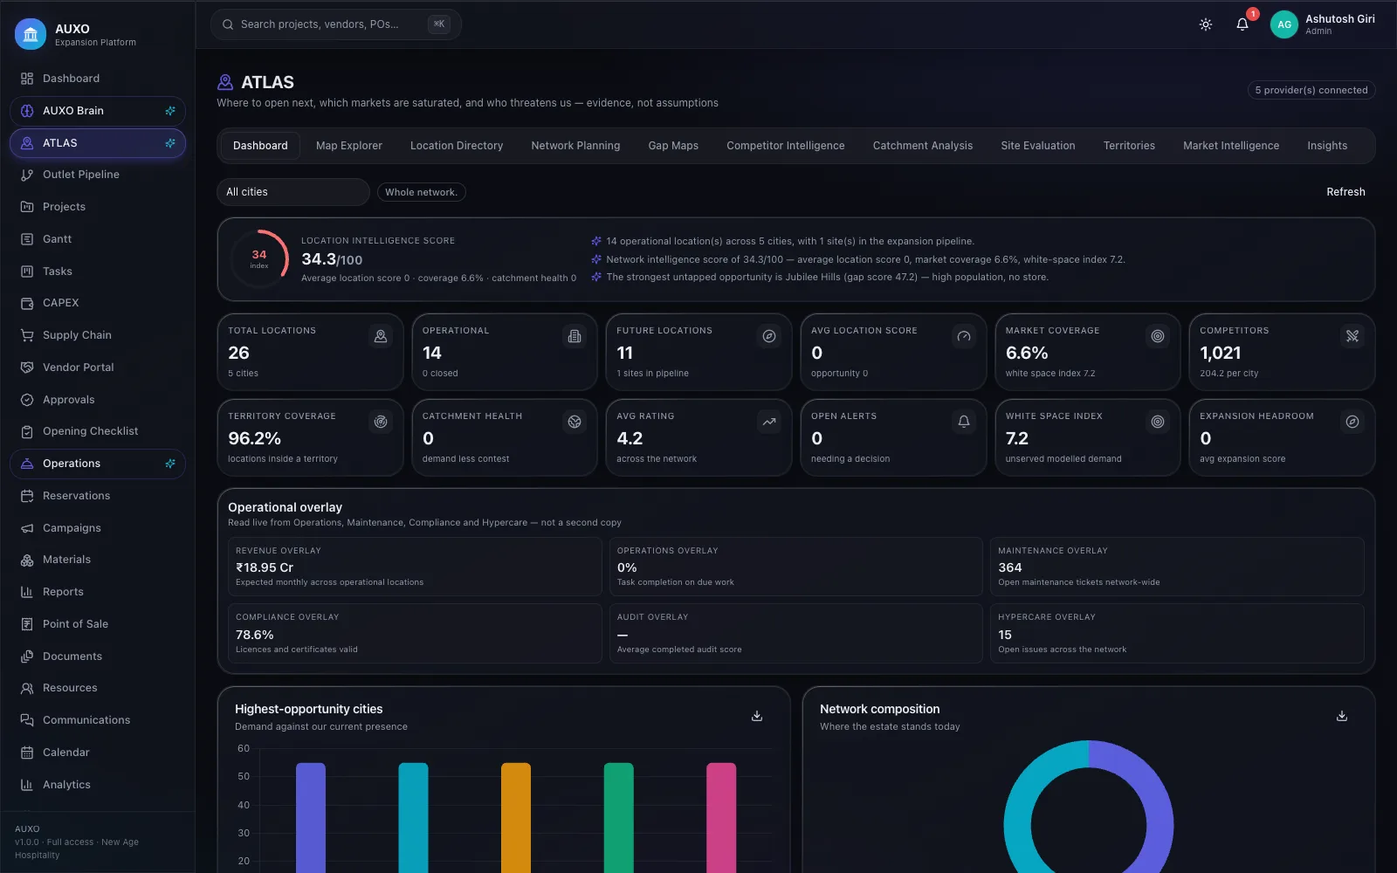
Task: Click Future Locations compass icon
Action: [x=769, y=336]
